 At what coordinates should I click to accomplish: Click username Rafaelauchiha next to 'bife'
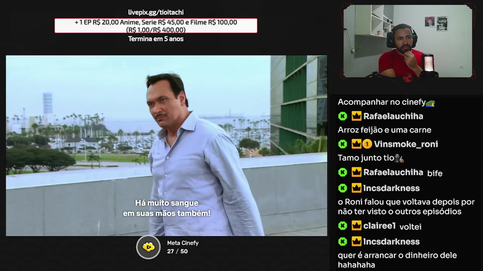pos(393,172)
